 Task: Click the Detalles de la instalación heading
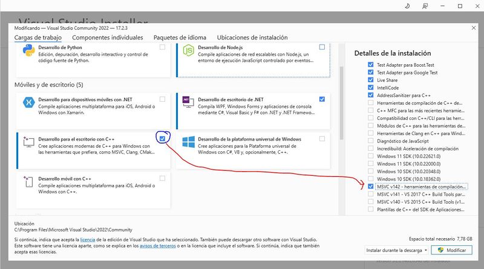(x=393, y=53)
